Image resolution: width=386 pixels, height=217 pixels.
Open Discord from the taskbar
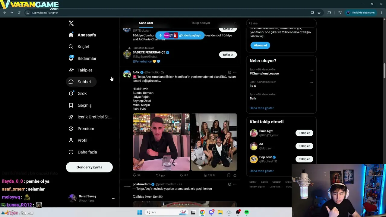click(212, 212)
